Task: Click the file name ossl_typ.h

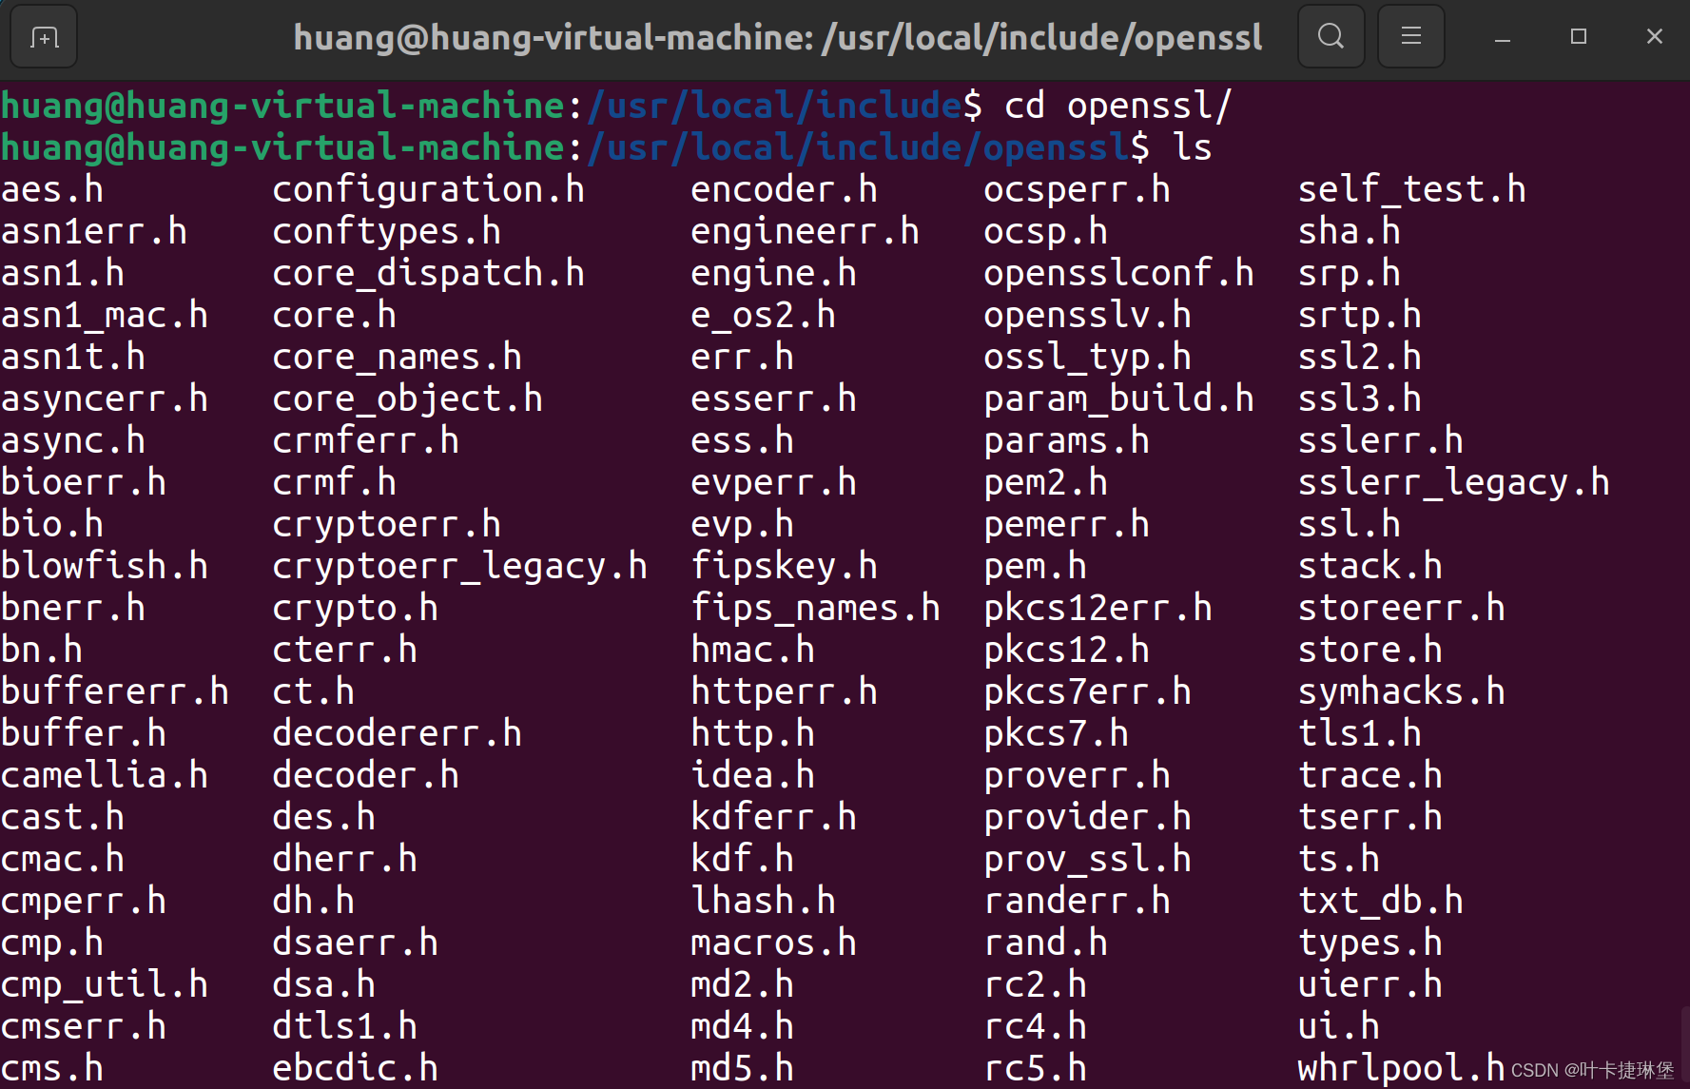Action: click(x=1088, y=357)
